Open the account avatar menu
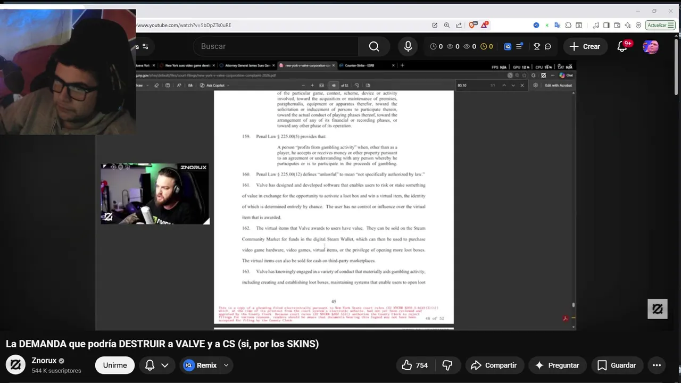The width and height of the screenshot is (681, 383). click(x=650, y=46)
